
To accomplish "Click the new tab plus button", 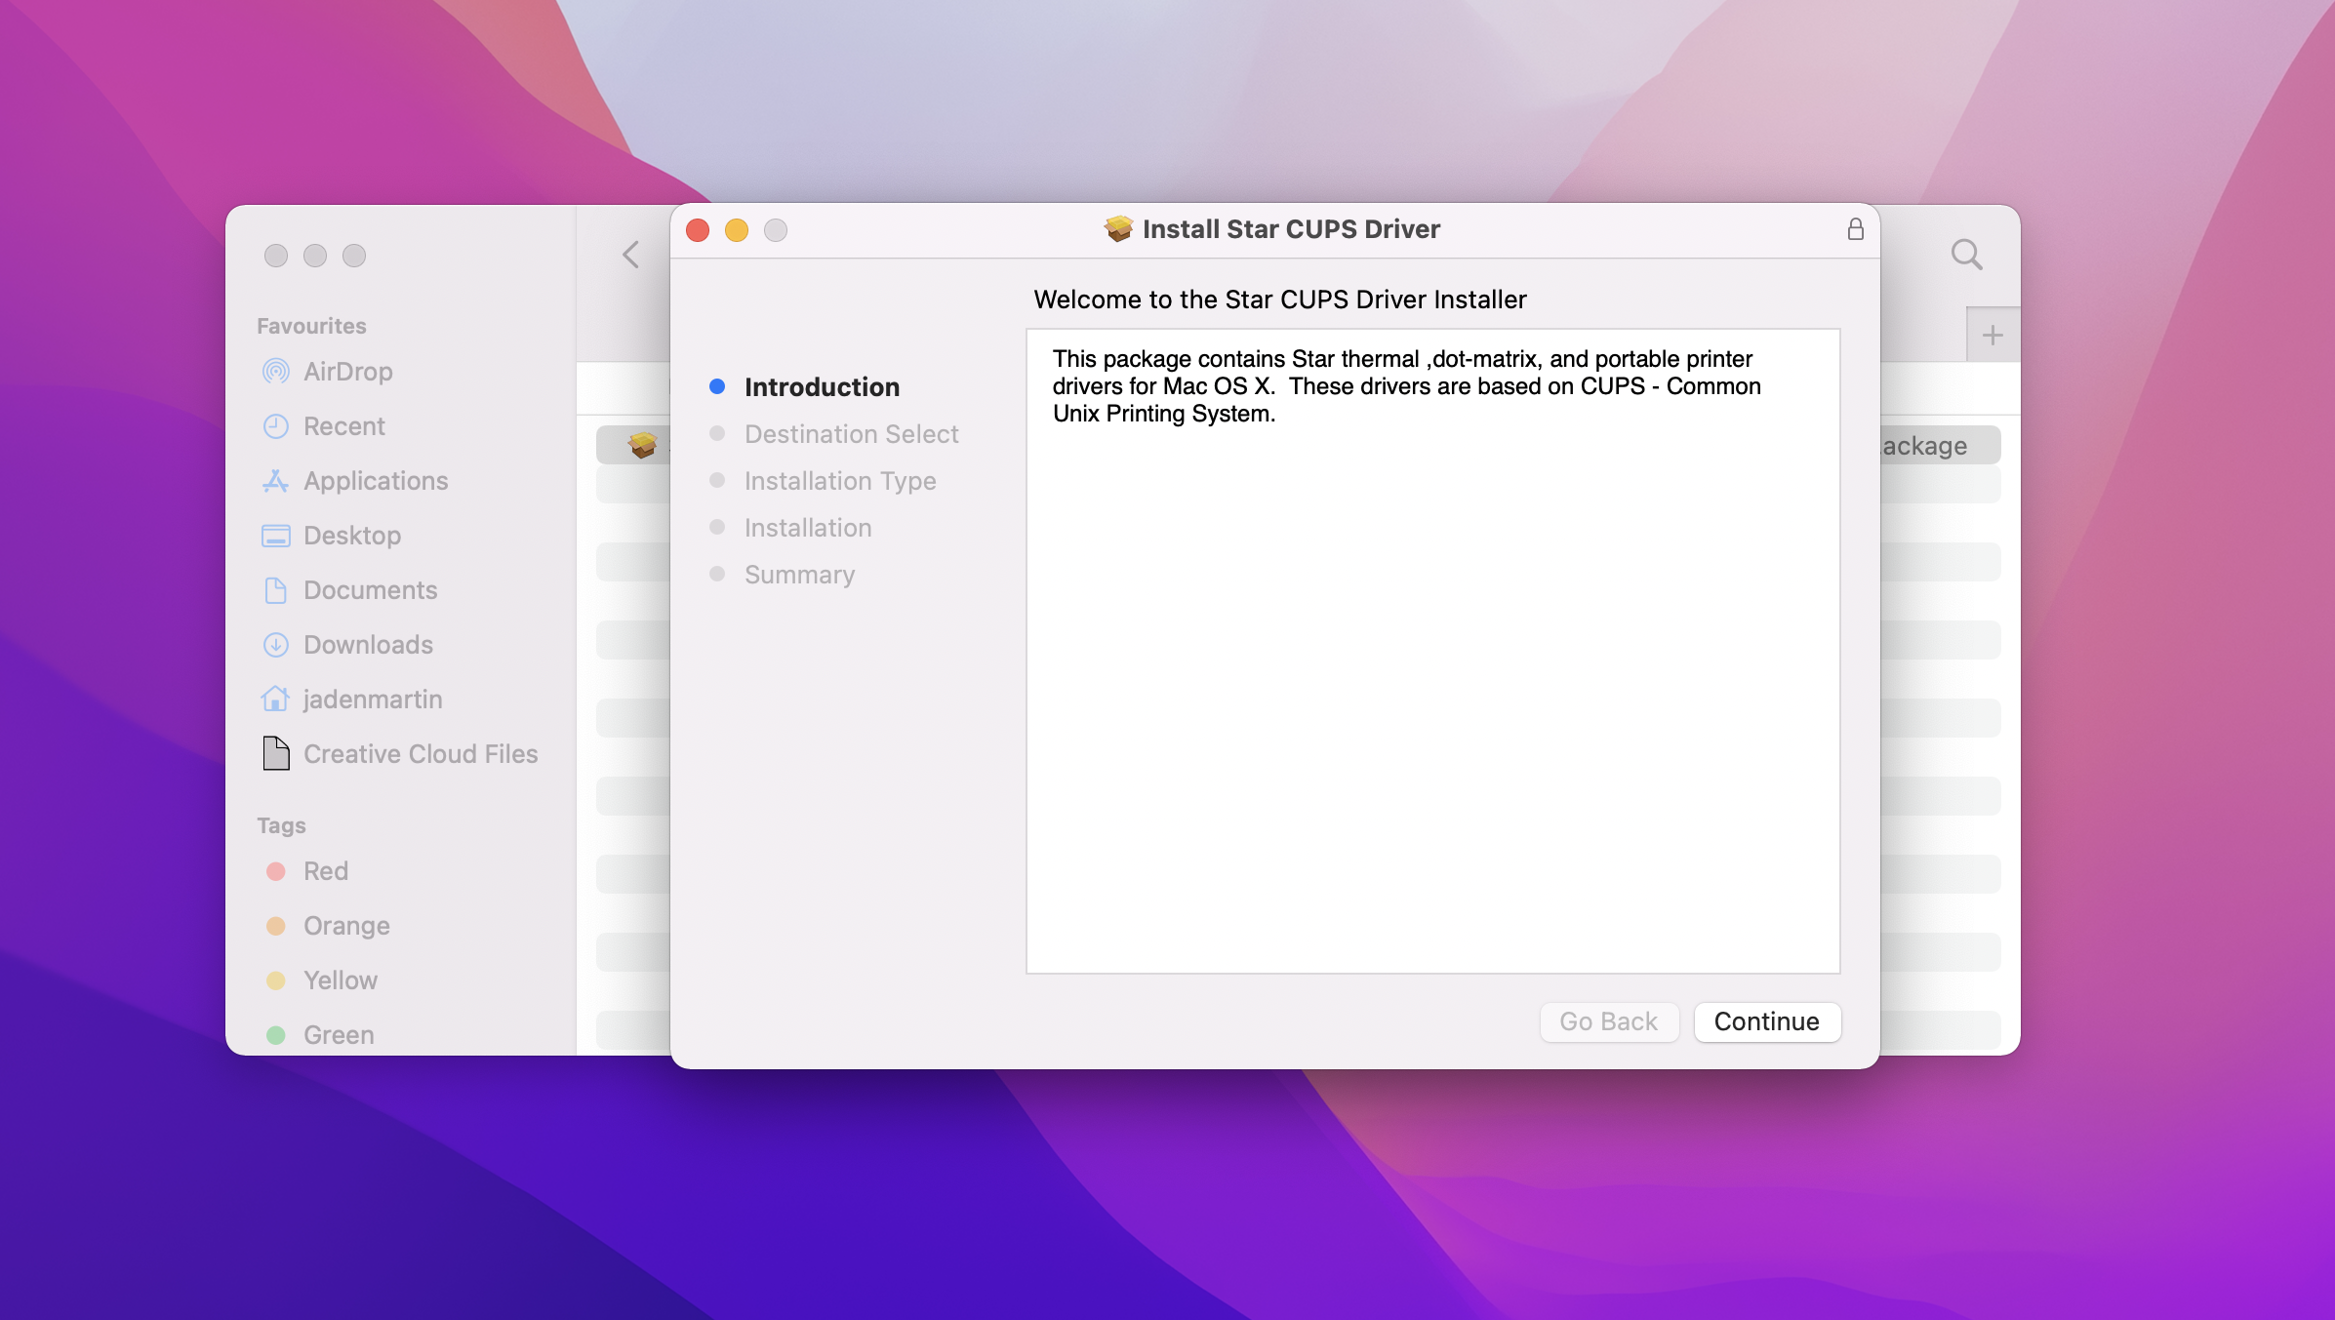I will (x=1993, y=334).
